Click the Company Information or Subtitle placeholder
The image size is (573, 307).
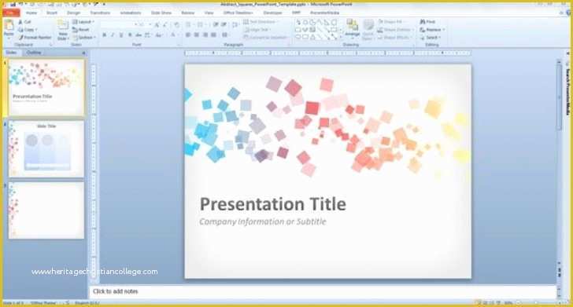(263, 221)
